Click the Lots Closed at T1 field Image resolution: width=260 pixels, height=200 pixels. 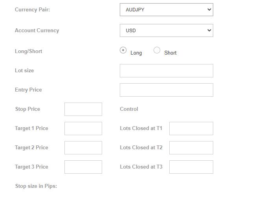coord(191,128)
